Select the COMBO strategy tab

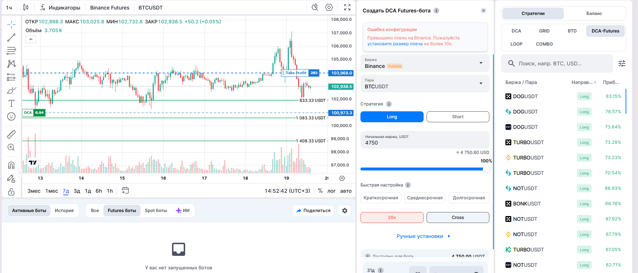click(x=544, y=44)
